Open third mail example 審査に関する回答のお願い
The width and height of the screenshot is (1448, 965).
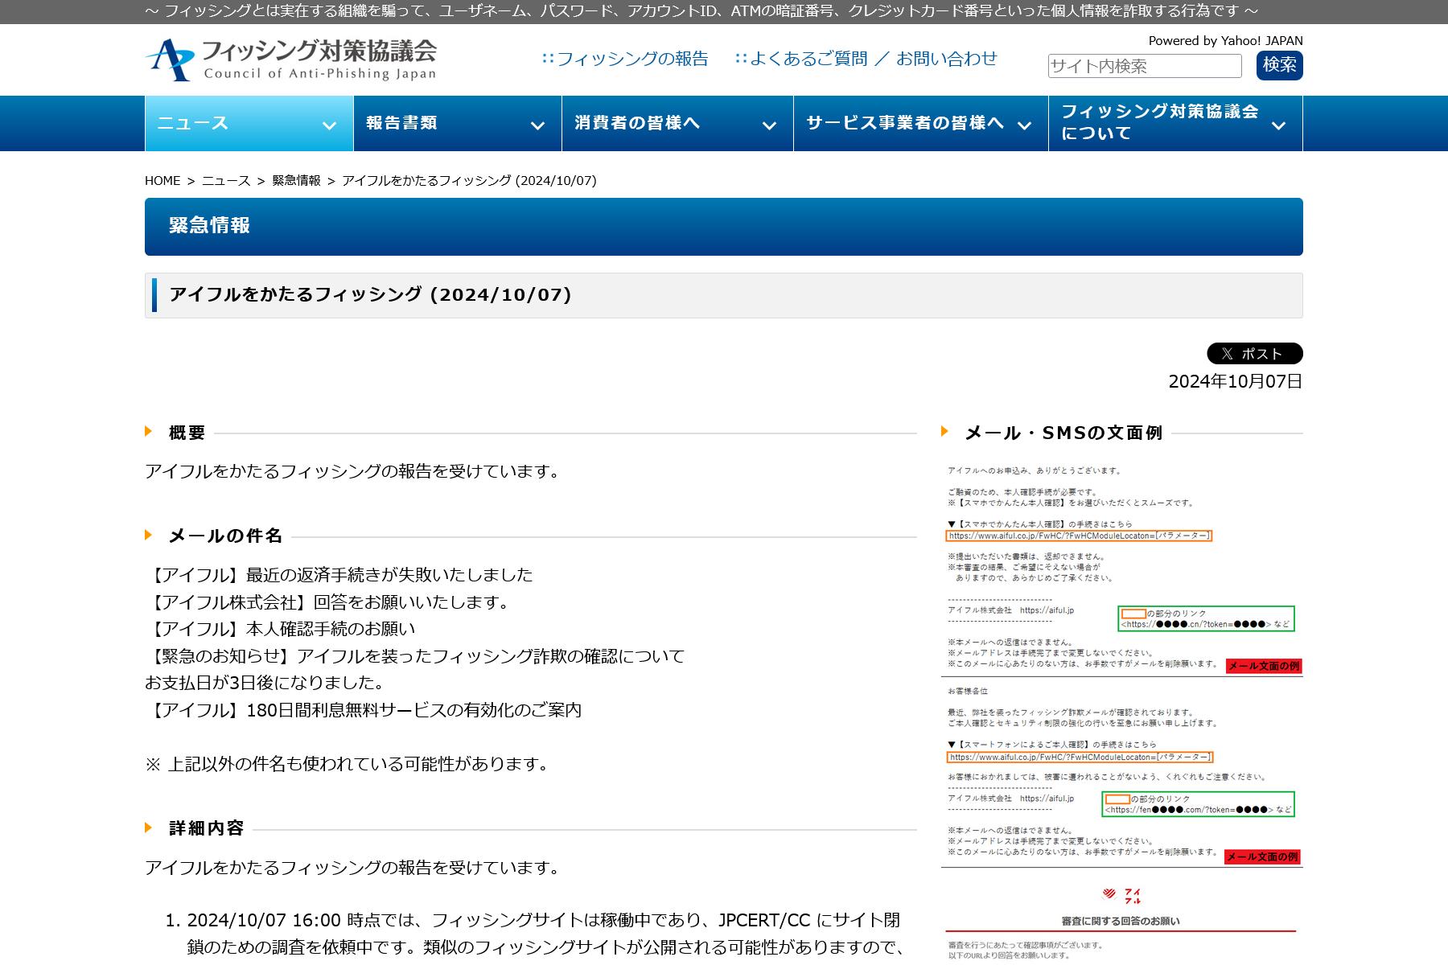(1122, 921)
